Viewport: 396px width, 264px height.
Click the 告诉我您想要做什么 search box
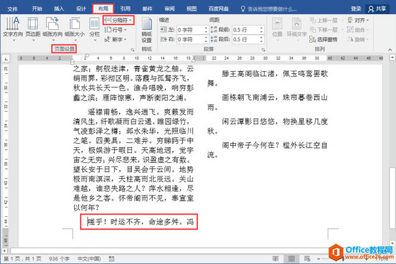[269, 9]
